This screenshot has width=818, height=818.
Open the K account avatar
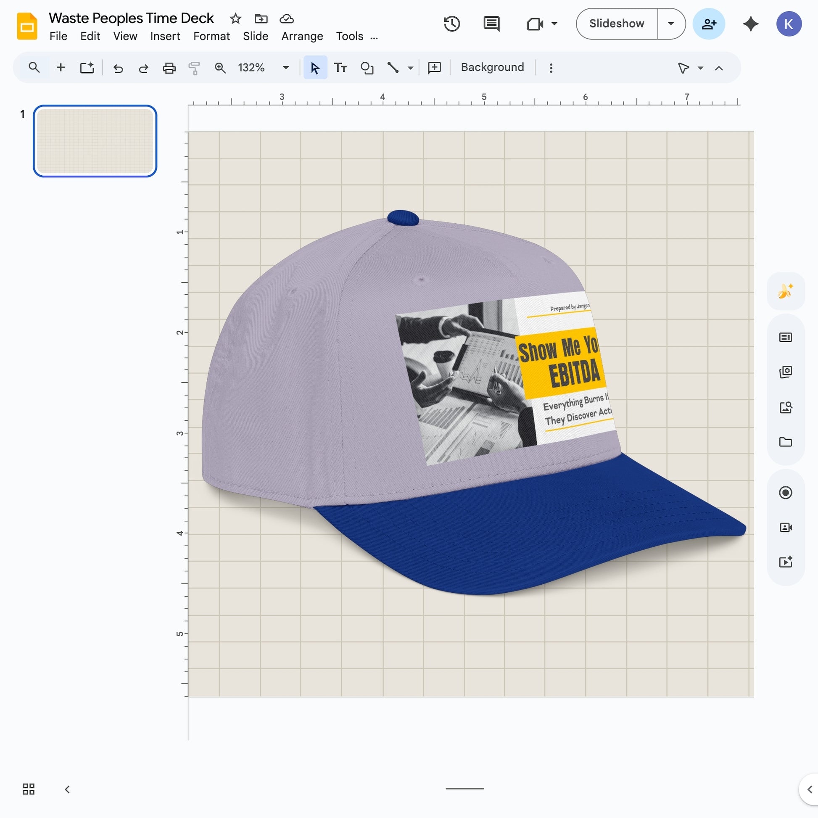(x=789, y=24)
